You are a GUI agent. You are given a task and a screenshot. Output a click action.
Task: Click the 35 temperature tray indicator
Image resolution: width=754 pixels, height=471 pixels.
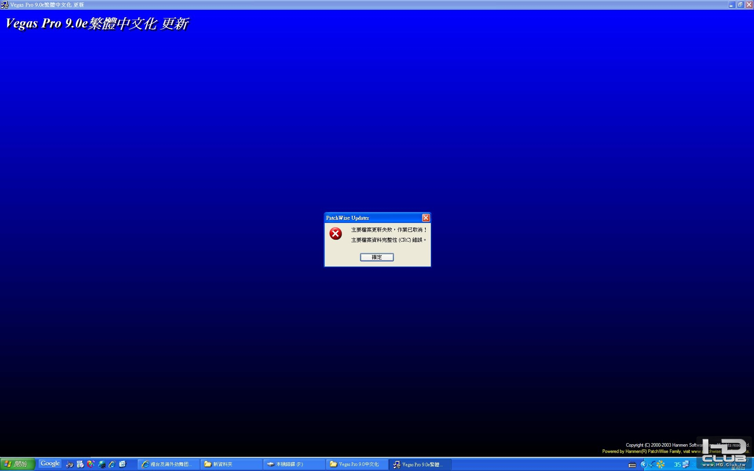[677, 465]
